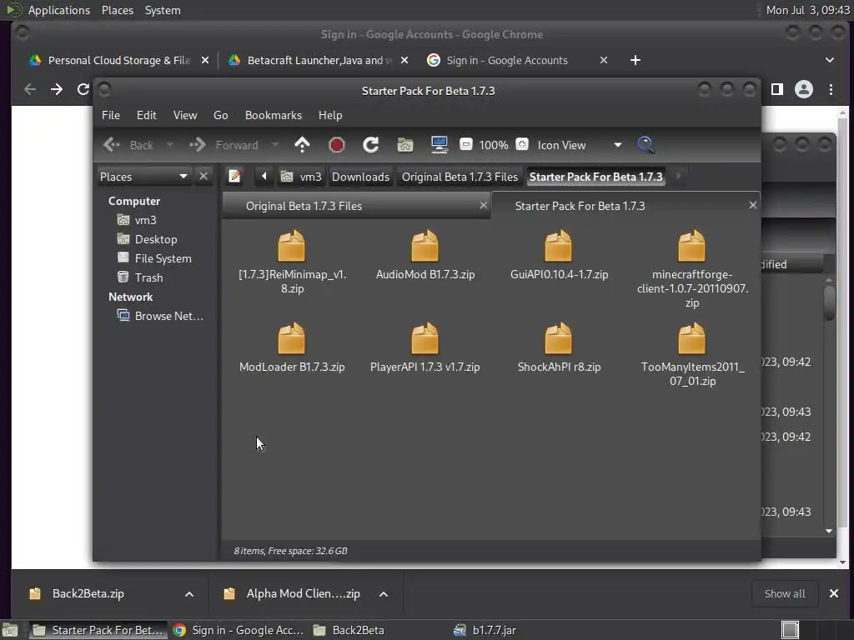
Task: Expand Back2Beta.zip download options chevron
Action: [189, 593]
